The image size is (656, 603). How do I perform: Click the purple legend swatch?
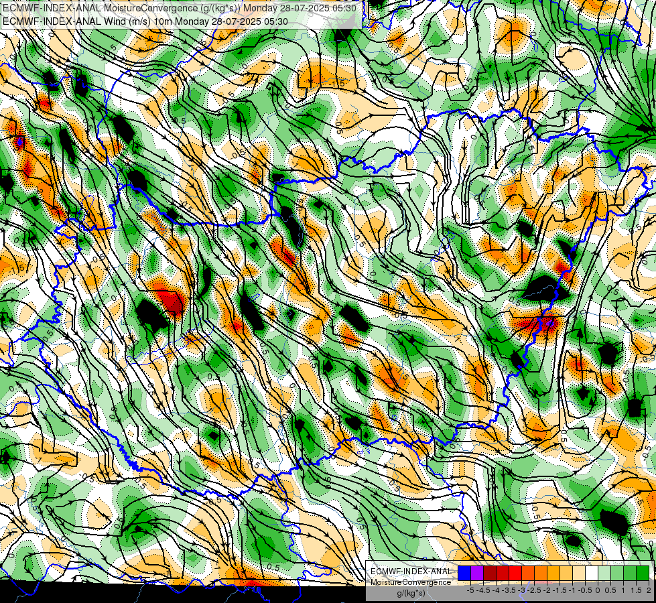point(477,573)
